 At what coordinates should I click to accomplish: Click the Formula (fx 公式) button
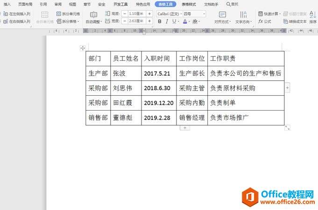coord(265,21)
